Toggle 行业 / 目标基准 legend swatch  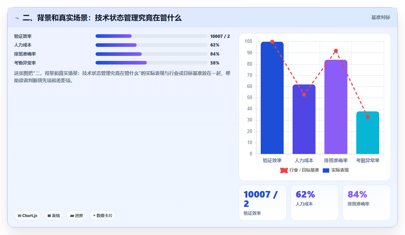pyautogui.click(x=284, y=170)
